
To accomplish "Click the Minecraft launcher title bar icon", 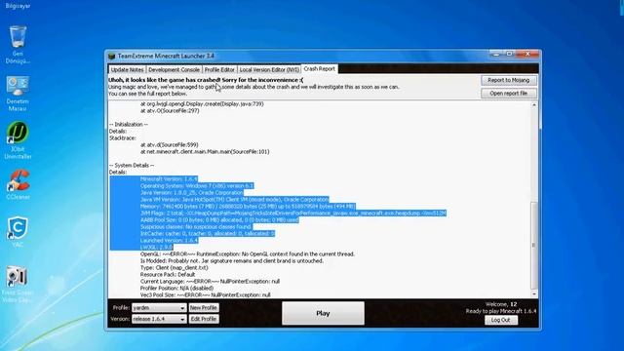I will pyautogui.click(x=112, y=57).
